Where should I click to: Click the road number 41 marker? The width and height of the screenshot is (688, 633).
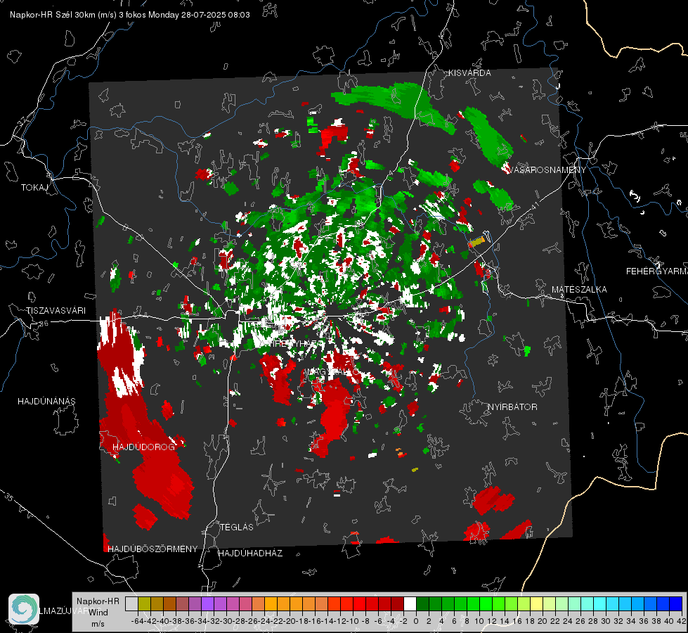[533, 206]
